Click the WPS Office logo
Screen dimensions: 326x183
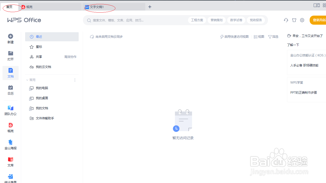24,20
